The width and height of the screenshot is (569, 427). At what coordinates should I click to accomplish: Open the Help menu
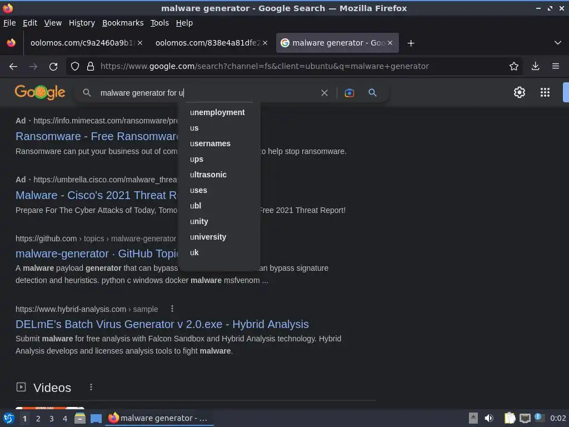184,23
